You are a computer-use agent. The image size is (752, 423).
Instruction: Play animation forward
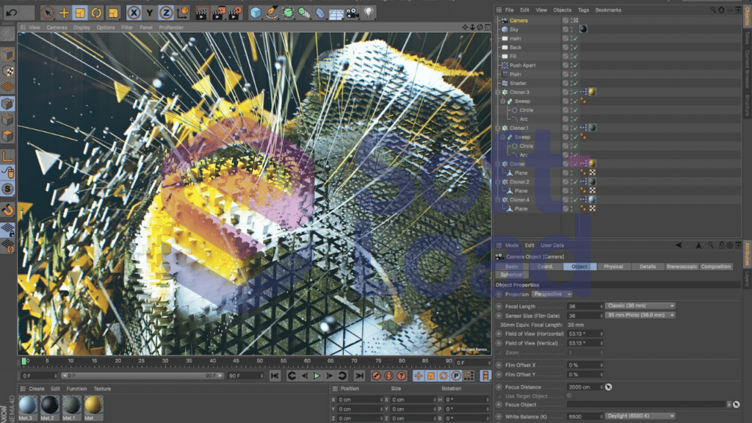click(x=317, y=376)
